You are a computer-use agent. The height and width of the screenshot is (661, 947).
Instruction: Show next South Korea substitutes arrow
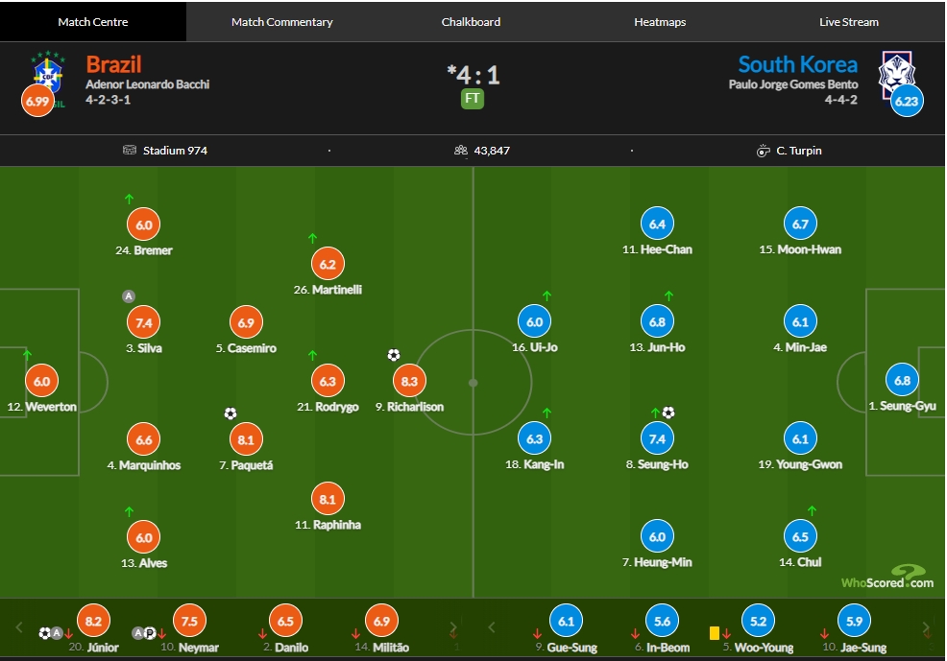pos(926,627)
